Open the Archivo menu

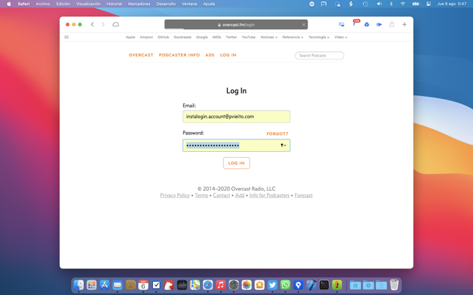pos(43,4)
